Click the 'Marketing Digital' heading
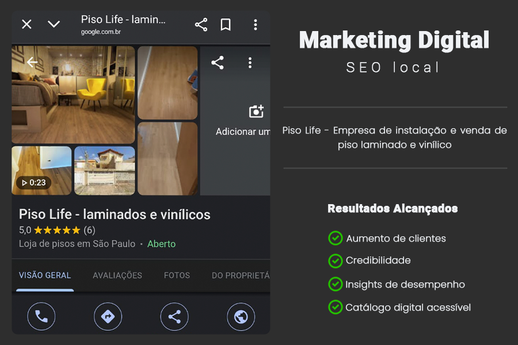 (394, 40)
